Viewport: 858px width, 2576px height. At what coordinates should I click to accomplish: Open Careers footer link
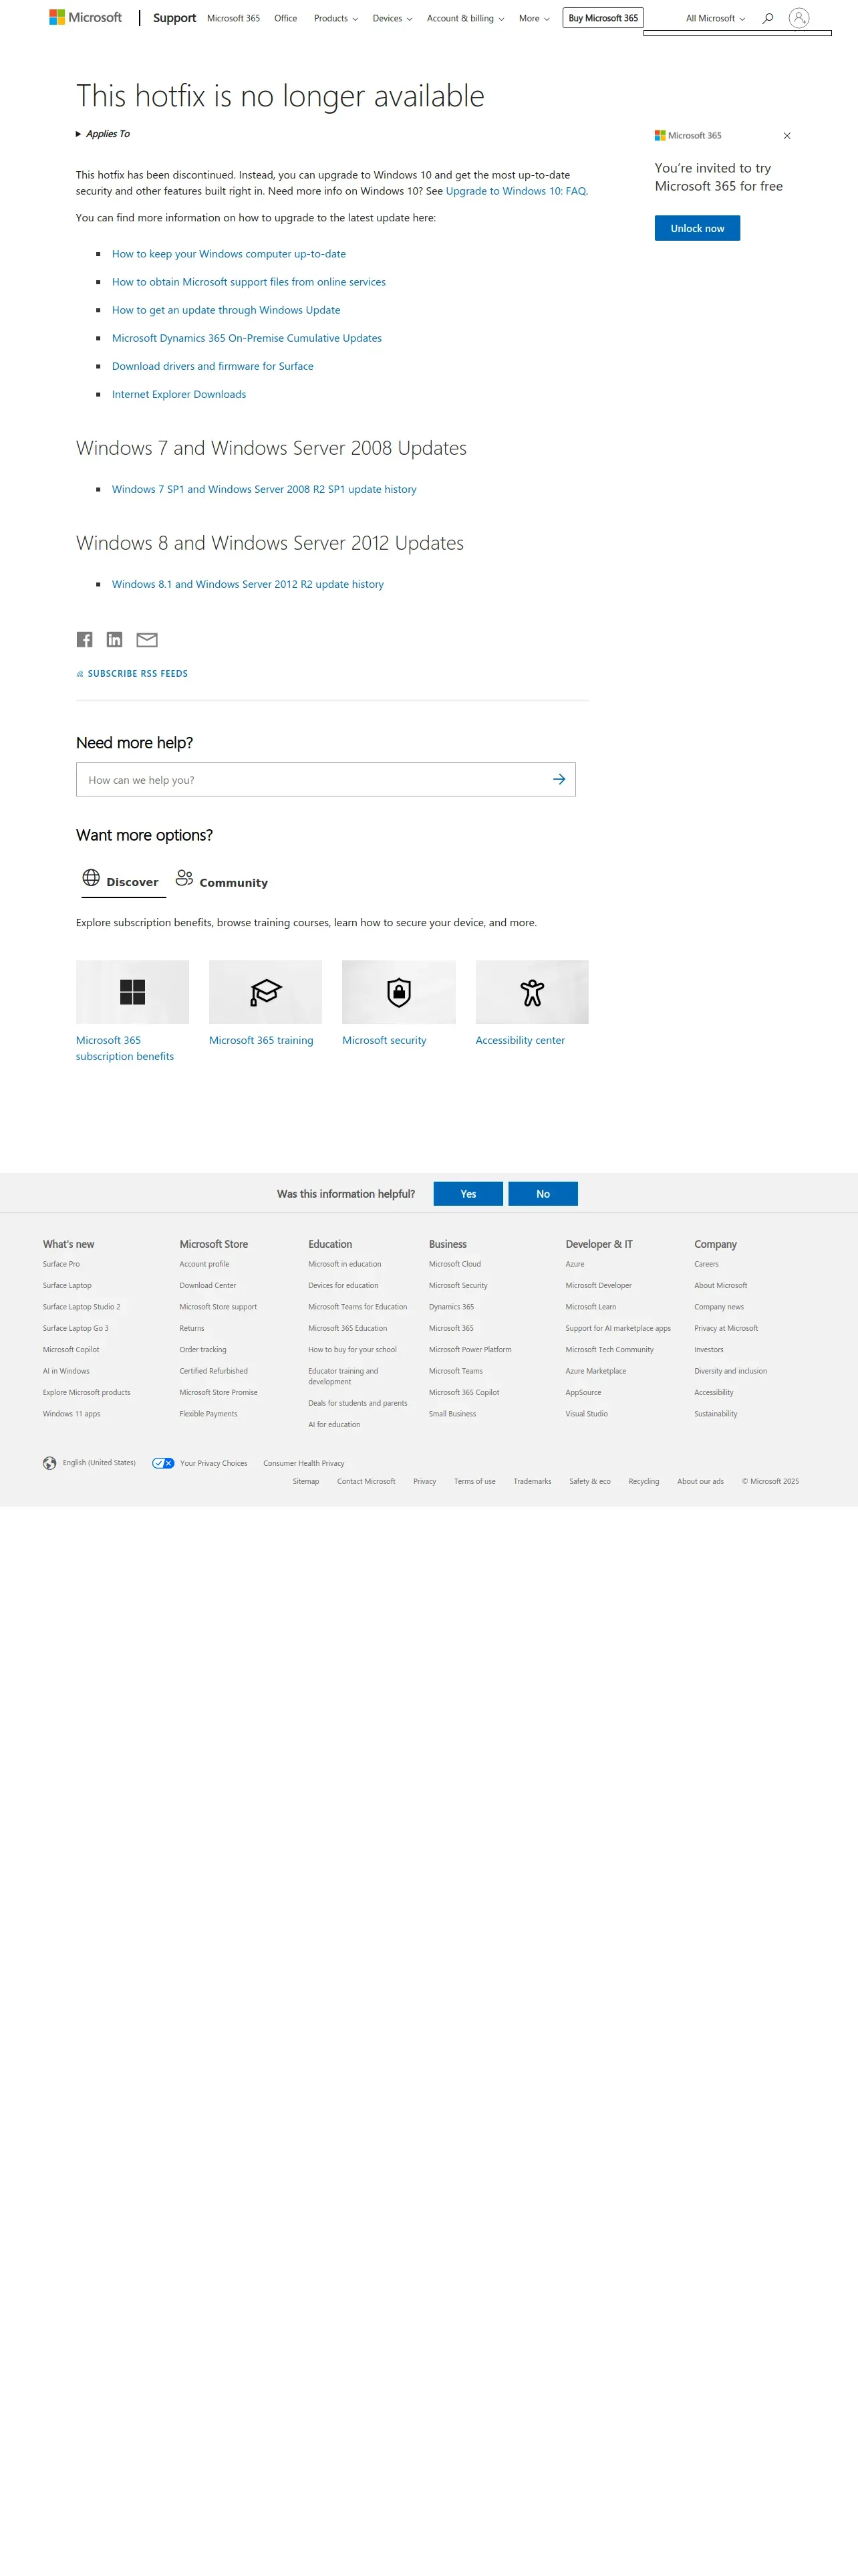tap(706, 1264)
